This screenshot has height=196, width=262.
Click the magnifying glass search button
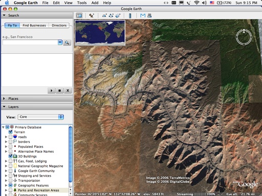tap(67, 42)
